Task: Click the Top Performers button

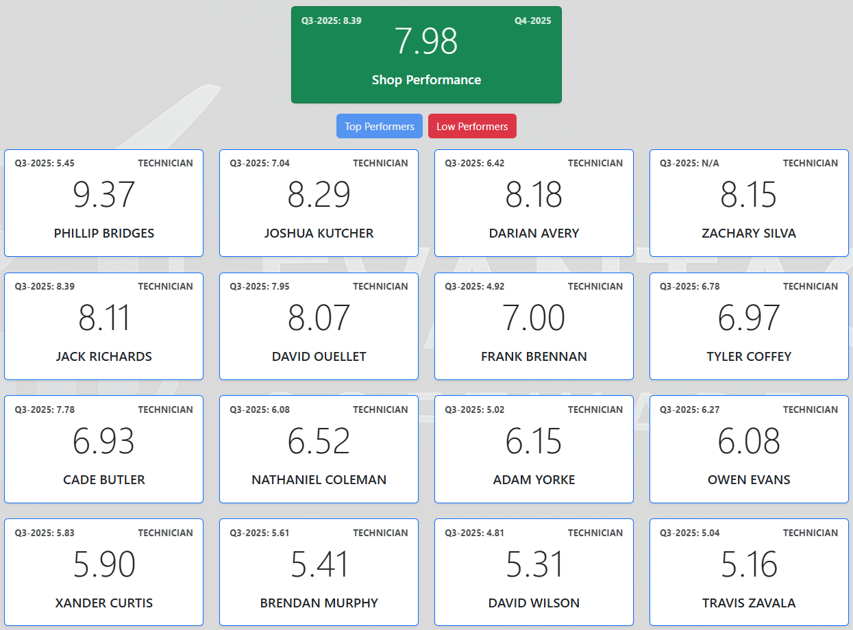Action: (x=379, y=126)
